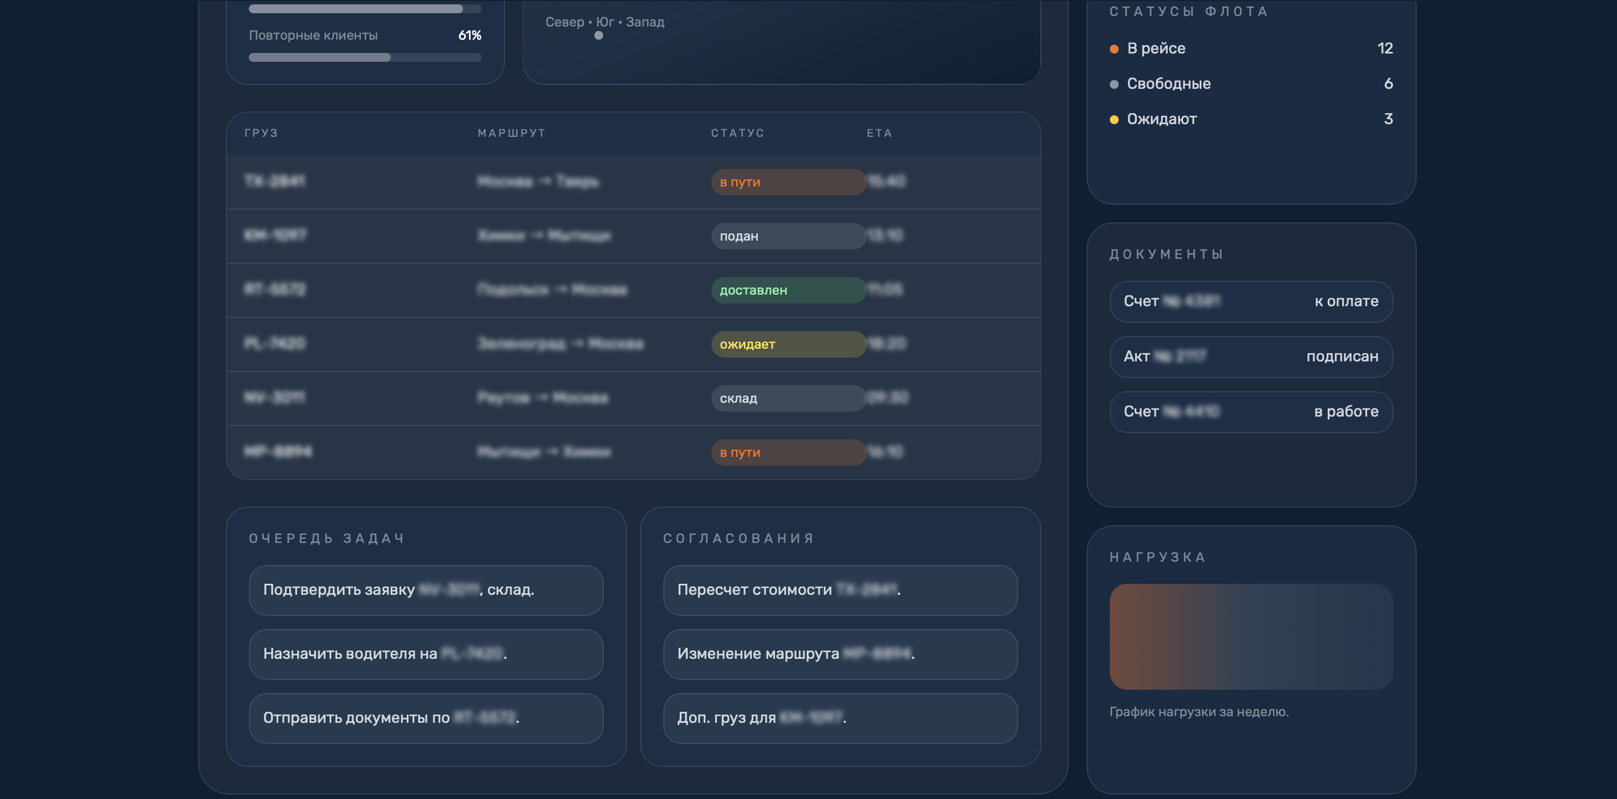Click the подан status pill
The image size is (1617, 799).
(x=788, y=236)
